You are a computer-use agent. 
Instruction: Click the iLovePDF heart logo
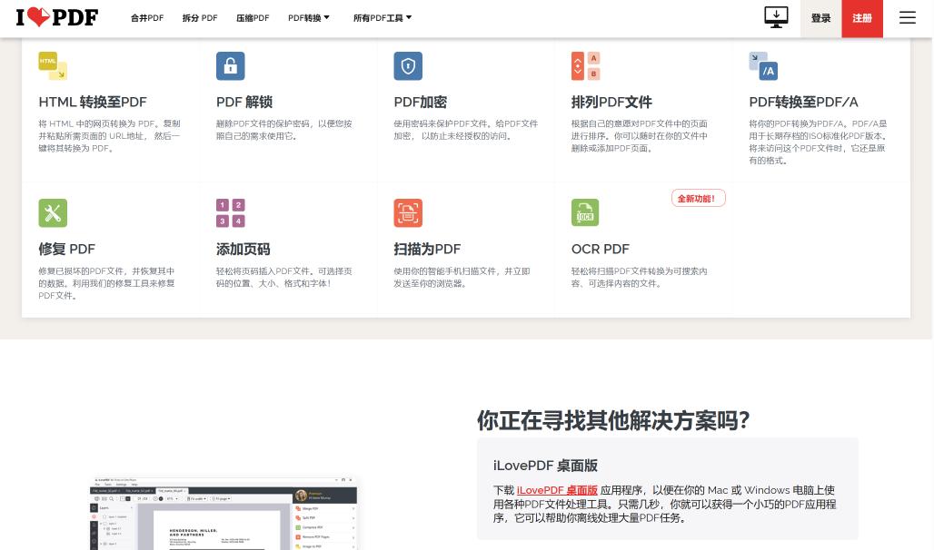point(56,17)
